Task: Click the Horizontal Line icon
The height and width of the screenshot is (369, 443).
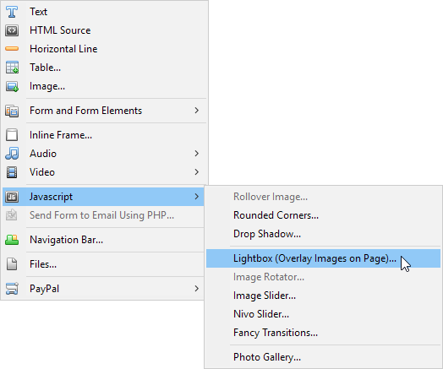Action: (12, 49)
